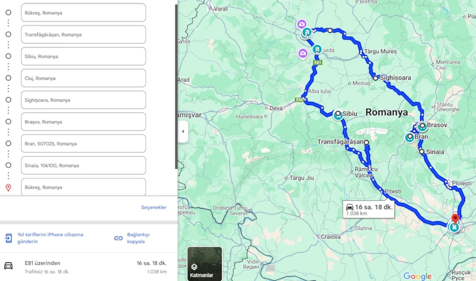Open the Katmanlar layers thumbnail
Image resolution: width=476 pixels, height=281 pixels.
204,264
